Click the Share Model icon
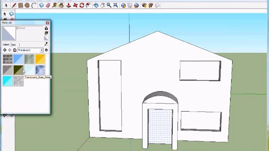Screen dimensions: 269x151 pyautogui.click(x=150, y=5)
